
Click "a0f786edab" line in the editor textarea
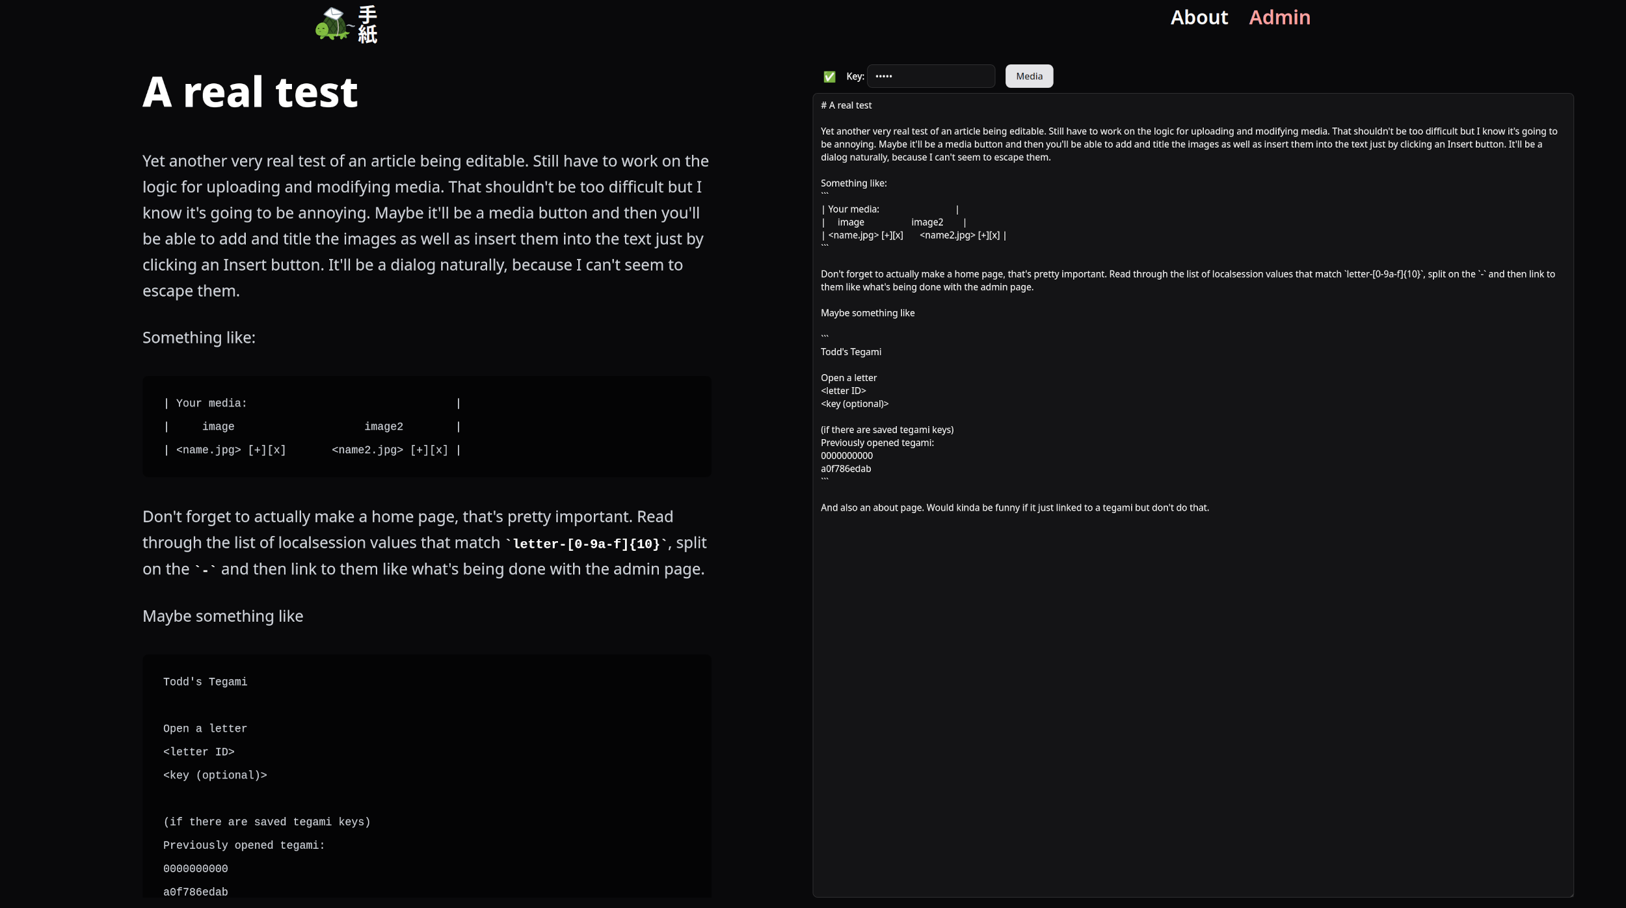click(x=846, y=469)
